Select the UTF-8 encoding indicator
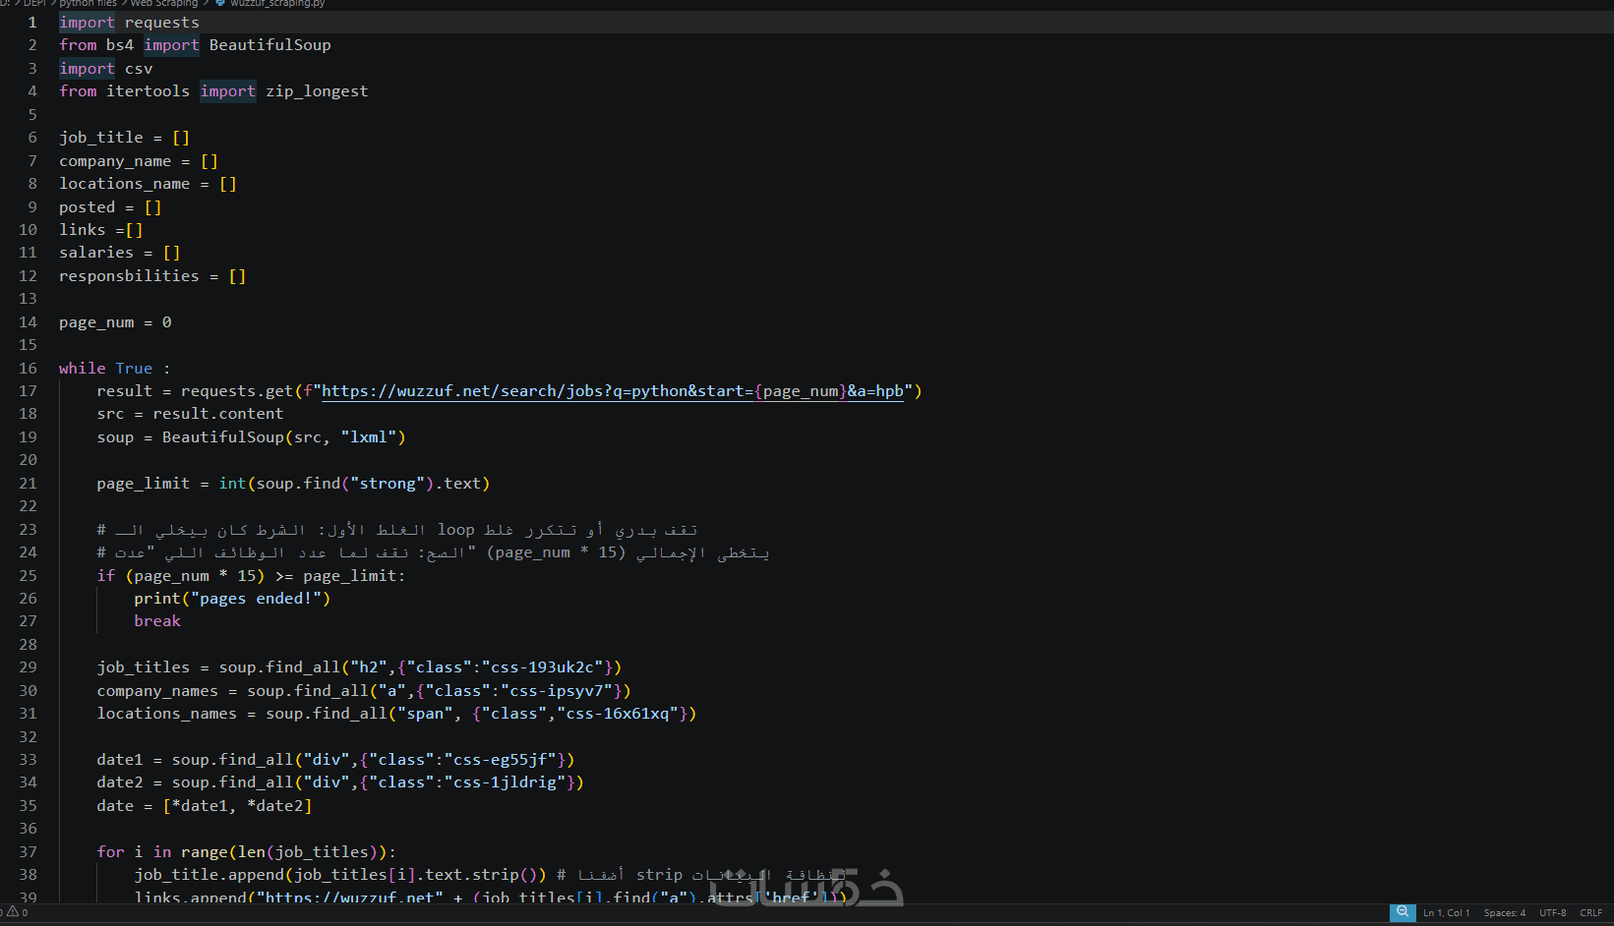This screenshot has height=926, width=1614. tap(1552, 913)
